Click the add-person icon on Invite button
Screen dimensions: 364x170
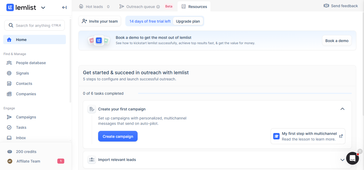(x=85, y=21)
